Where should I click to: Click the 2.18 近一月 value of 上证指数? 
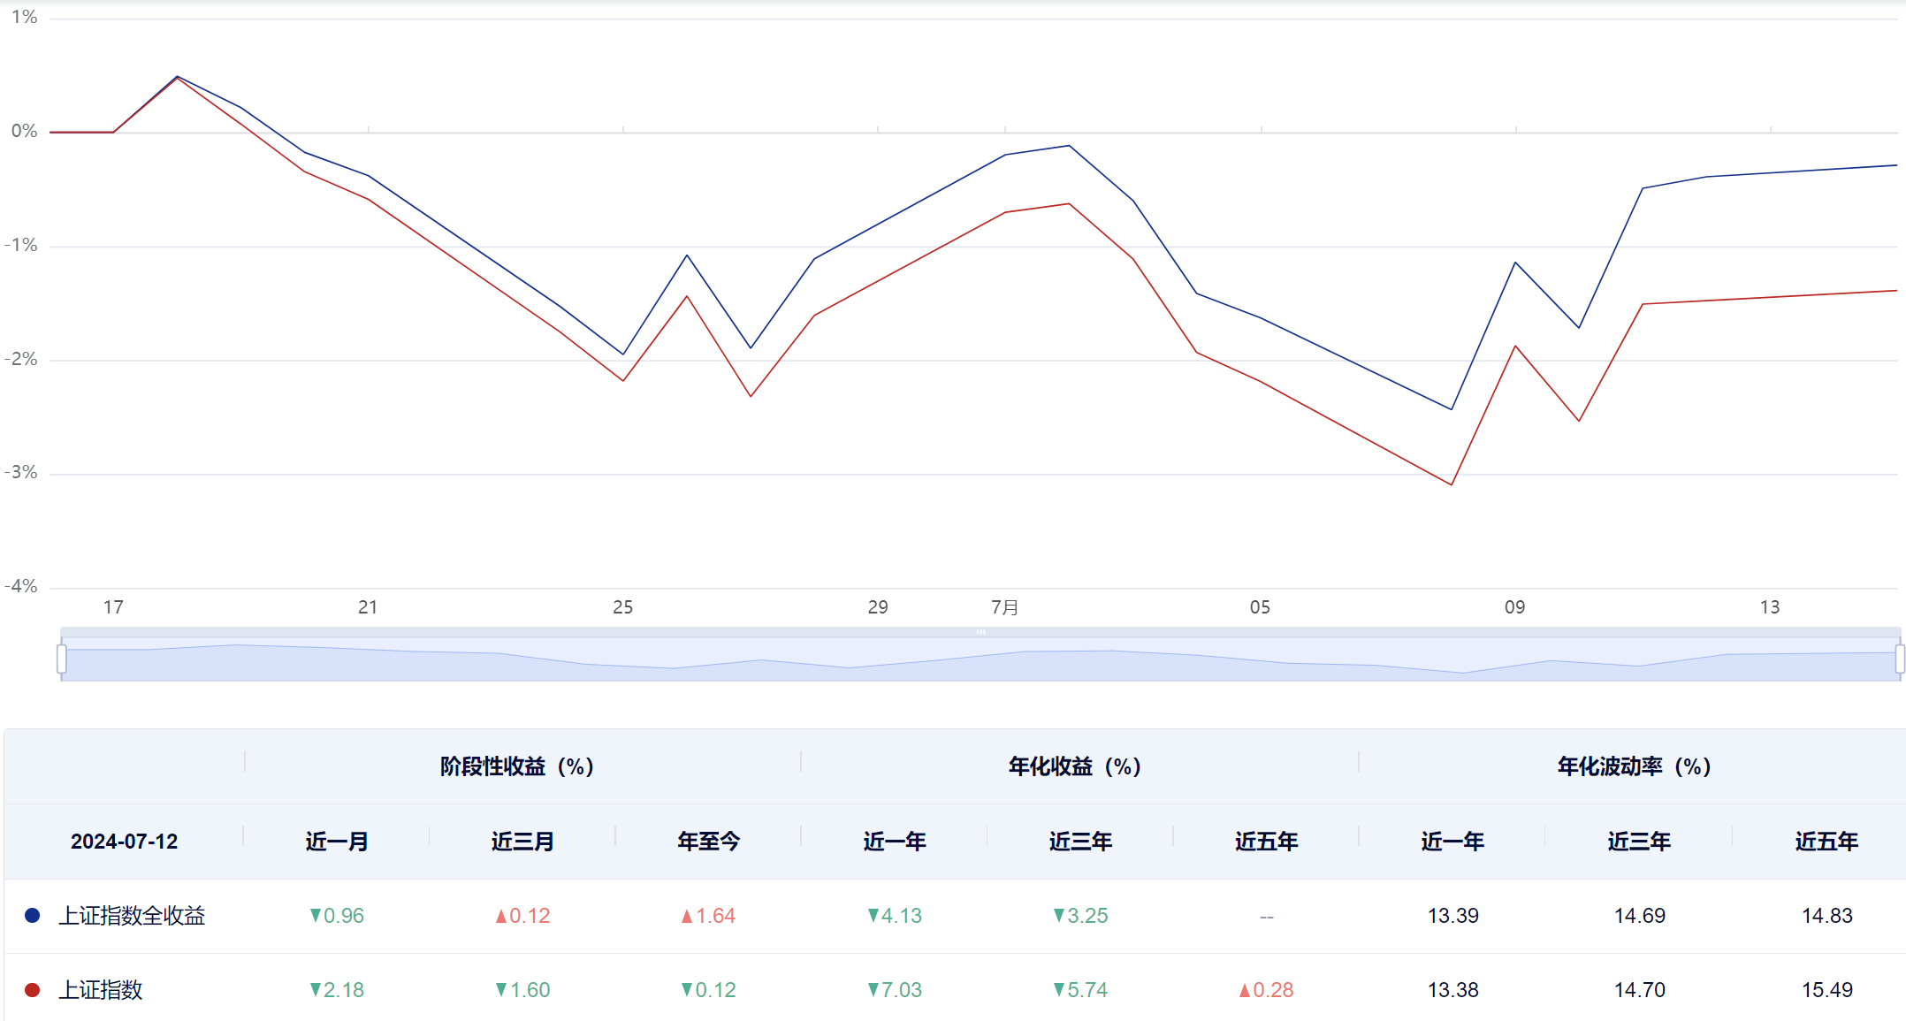pyautogui.click(x=337, y=990)
